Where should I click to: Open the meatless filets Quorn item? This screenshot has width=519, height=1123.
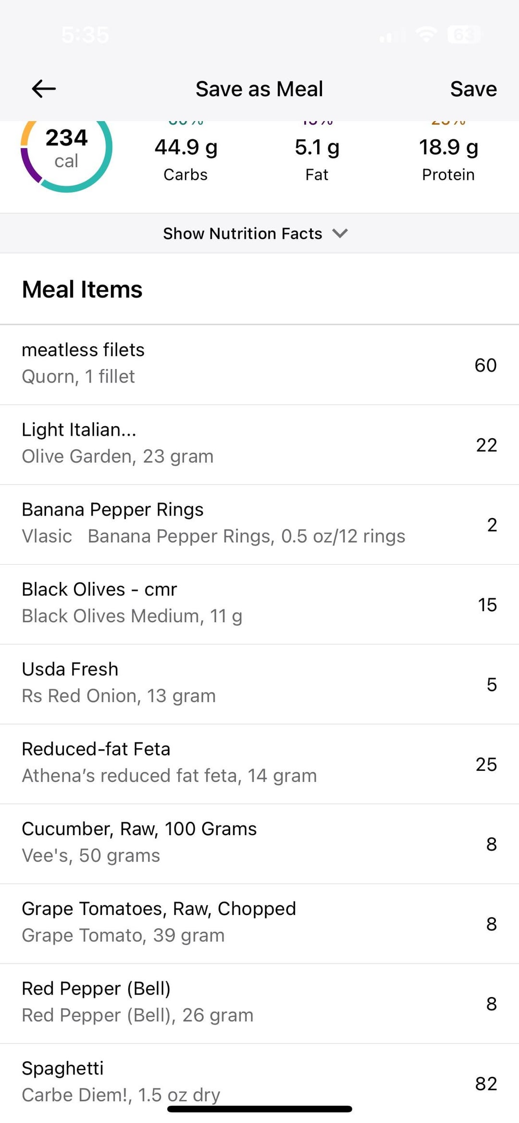(259, 365)
